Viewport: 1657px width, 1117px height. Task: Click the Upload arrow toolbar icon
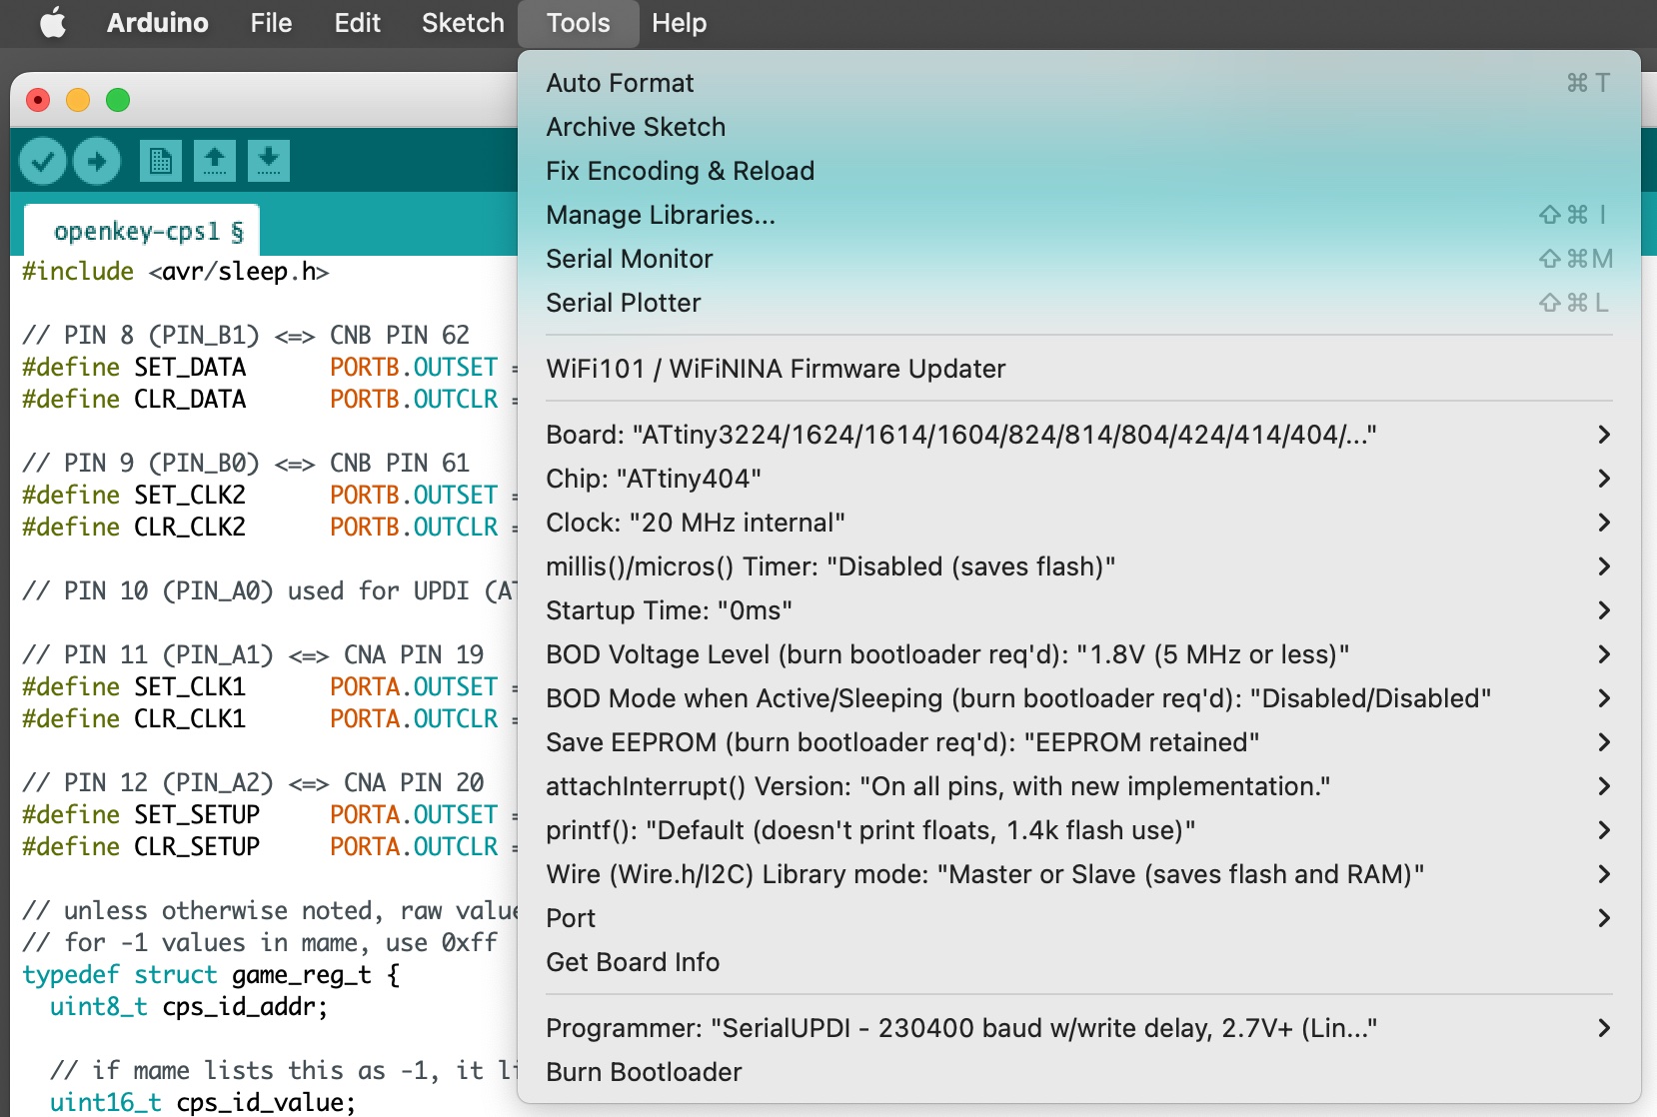97,161
